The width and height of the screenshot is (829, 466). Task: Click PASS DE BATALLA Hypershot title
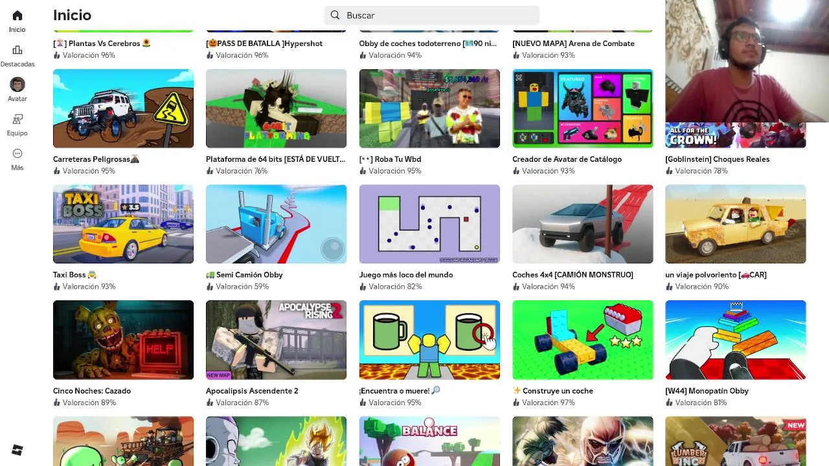264,43
